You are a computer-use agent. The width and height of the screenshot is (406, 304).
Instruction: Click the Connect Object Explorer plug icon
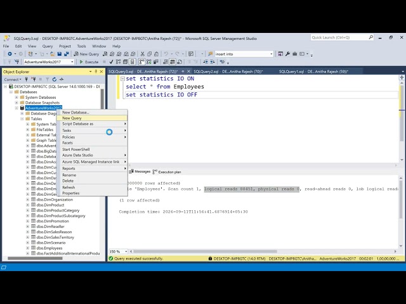27,79
